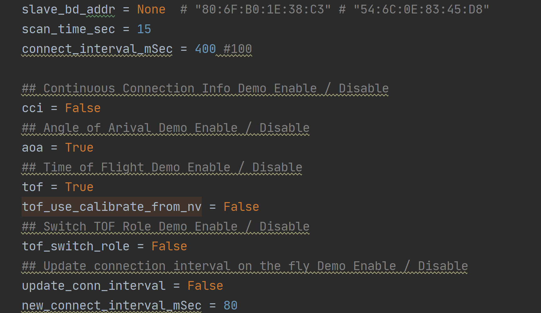
Task: Click the False value of tof_switch_role
Action: click(x=169, y=247)
